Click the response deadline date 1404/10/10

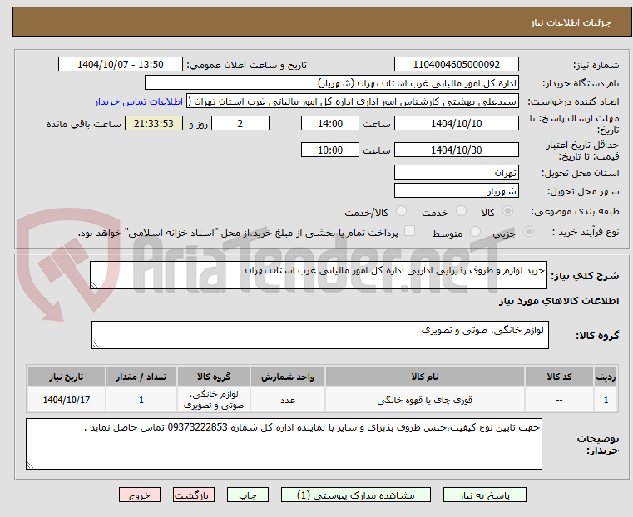pyautogui.click(x=456, y=123)
